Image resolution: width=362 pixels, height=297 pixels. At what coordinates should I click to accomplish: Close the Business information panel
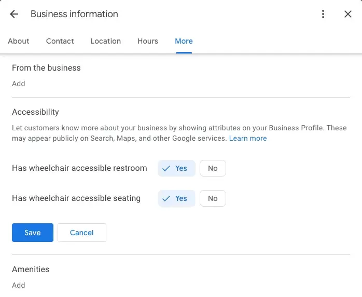348,14
